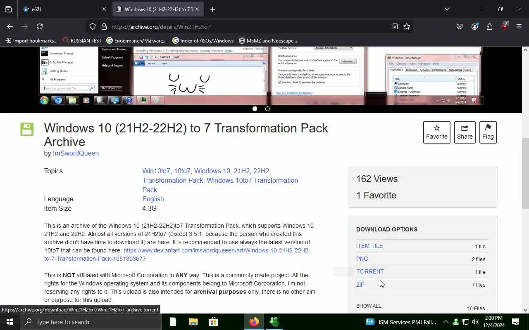
Task: Open Microsoft Store from the taskbar
Action: point(213,322)
